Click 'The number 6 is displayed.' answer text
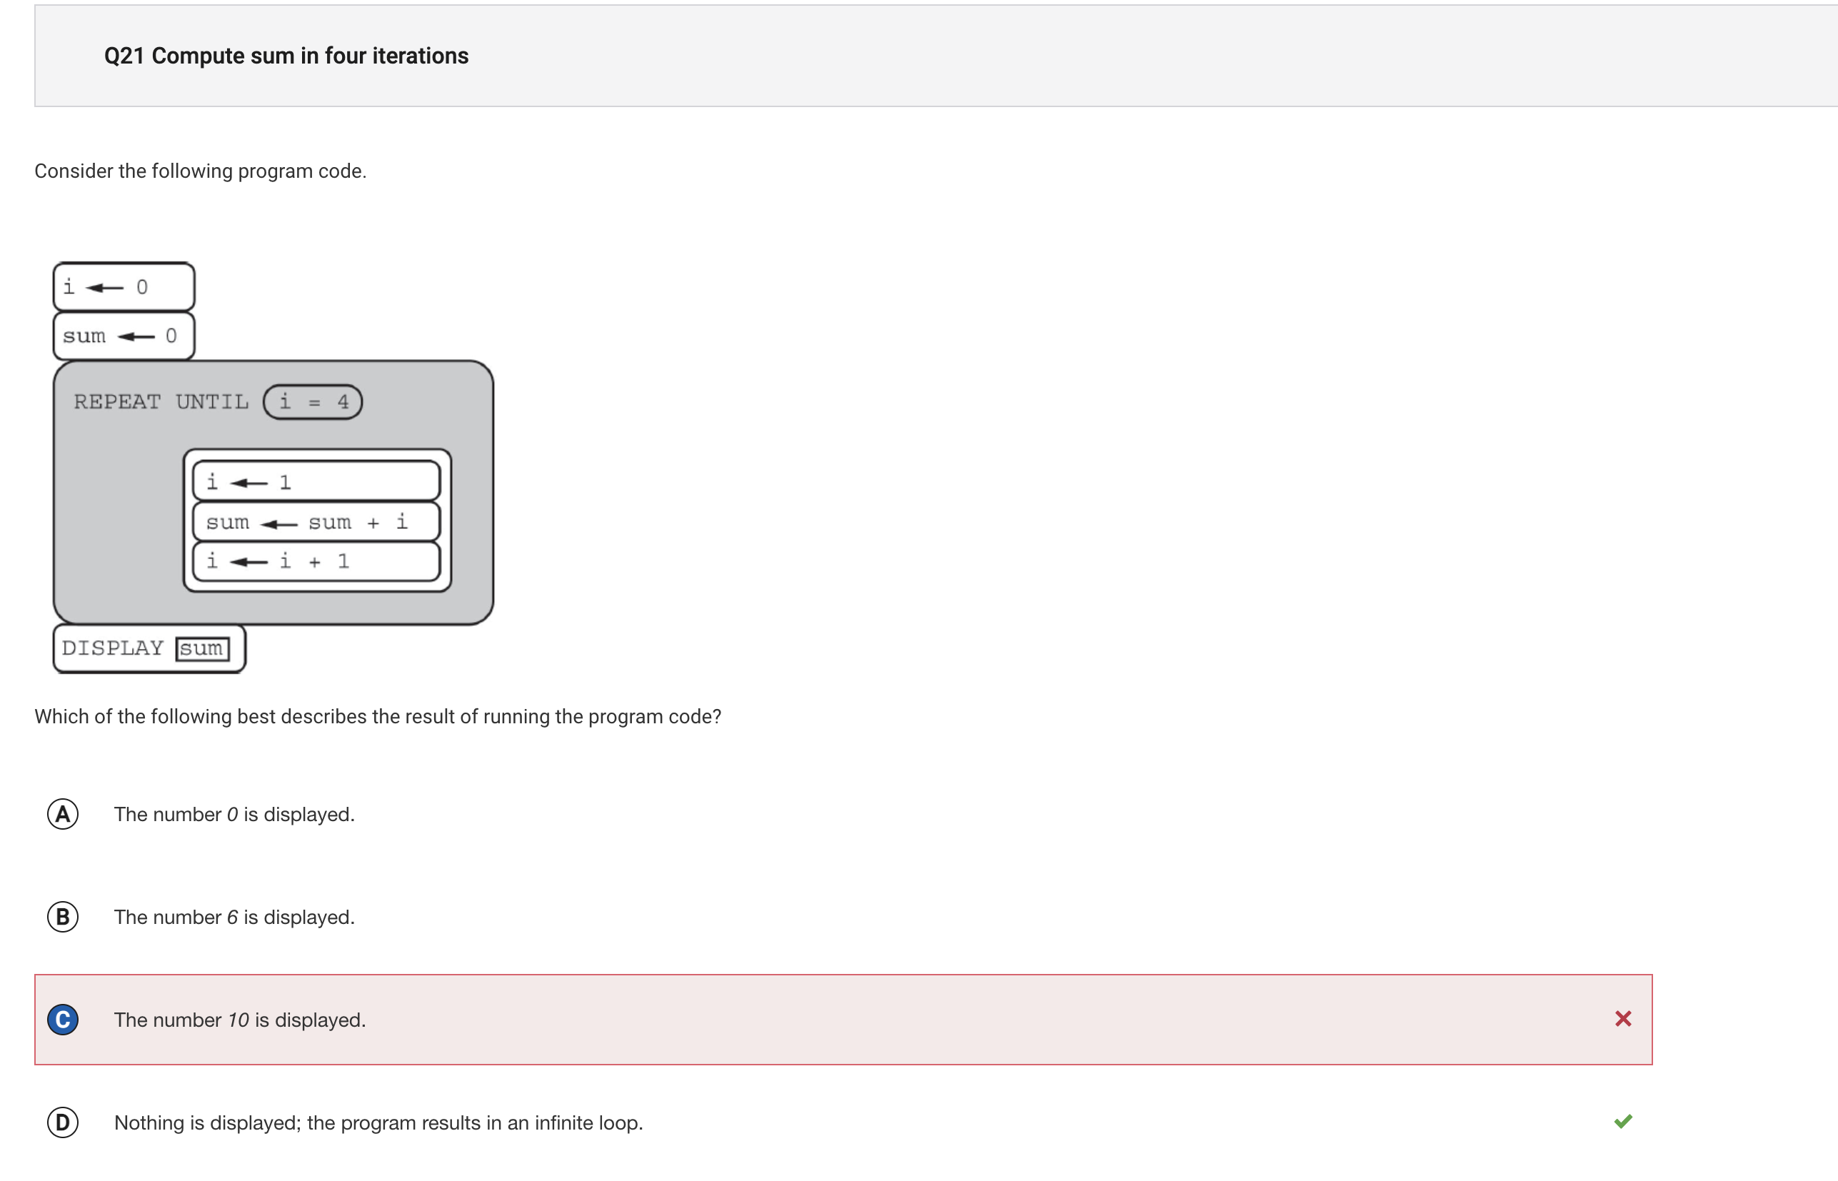 pyautogui.click(x=235, y=918)
